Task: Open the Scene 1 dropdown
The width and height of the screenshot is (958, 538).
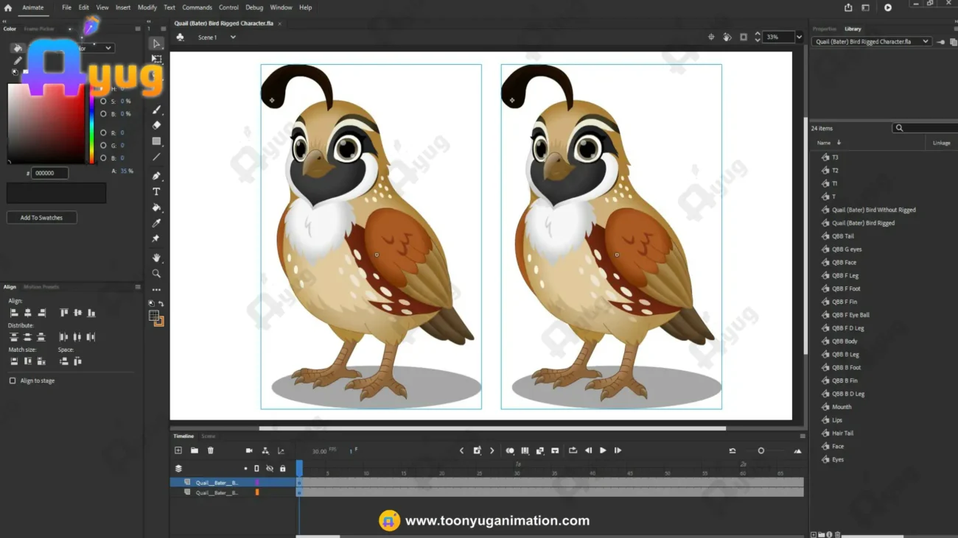Action: click(x=233, y=37)
